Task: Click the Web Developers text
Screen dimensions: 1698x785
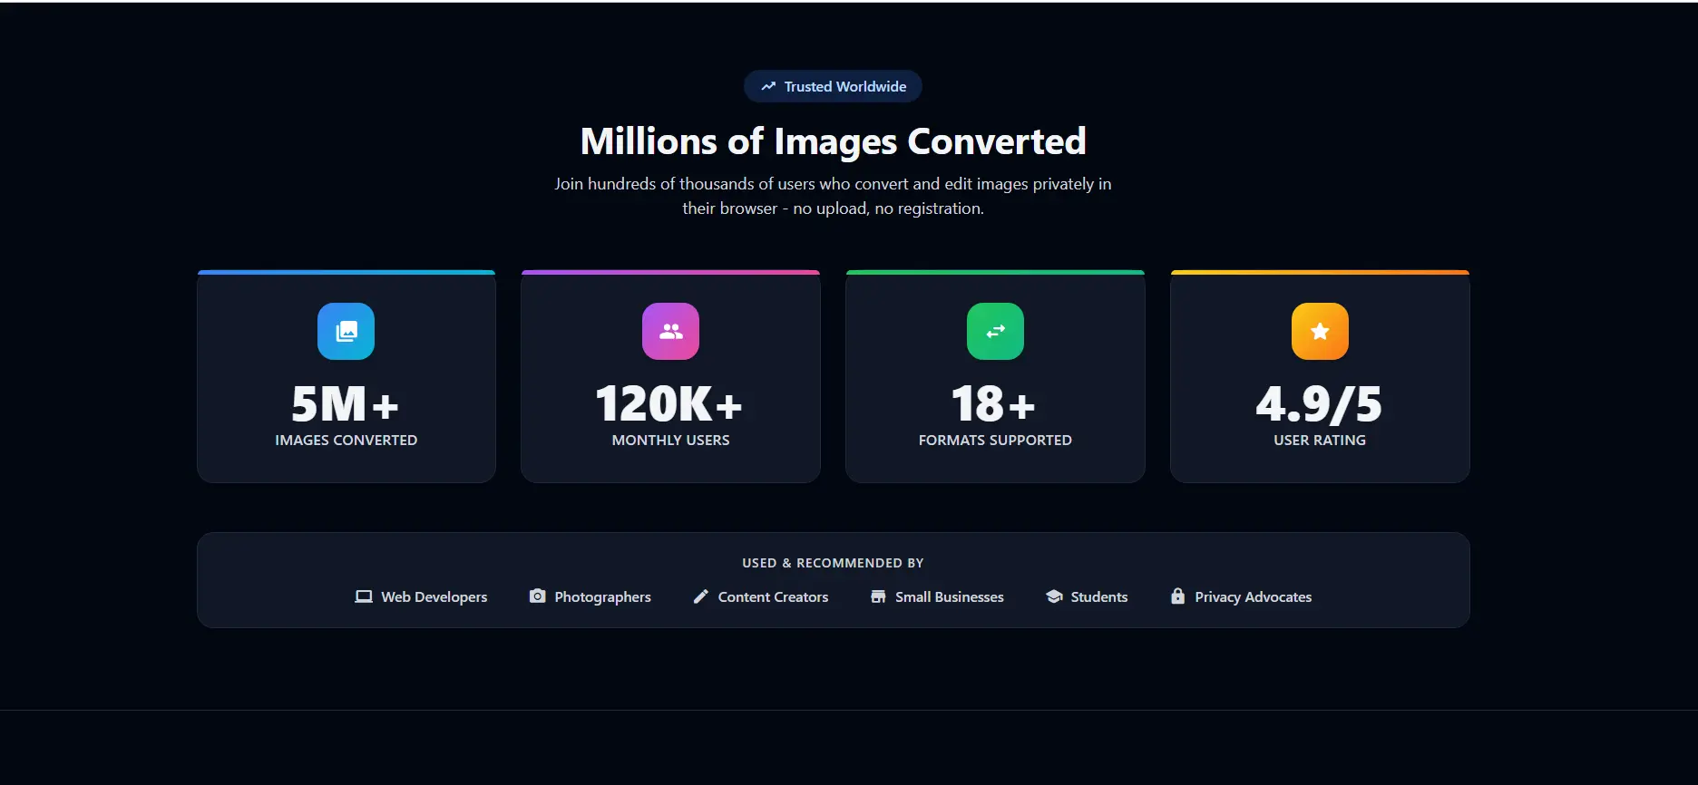Action: pyautogui.click(x=434, y=596)
